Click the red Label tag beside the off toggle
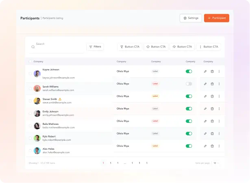Screen dimensions: 250x183 point(155,84)
